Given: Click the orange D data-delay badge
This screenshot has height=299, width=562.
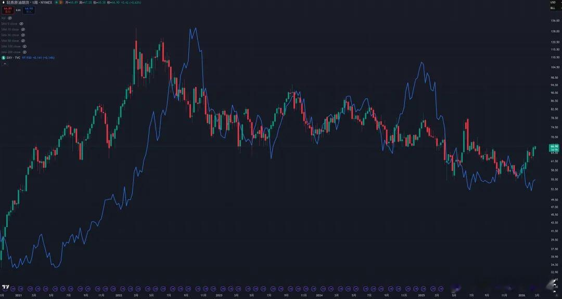Looking at the screenshot, I should tap(60, 3).
